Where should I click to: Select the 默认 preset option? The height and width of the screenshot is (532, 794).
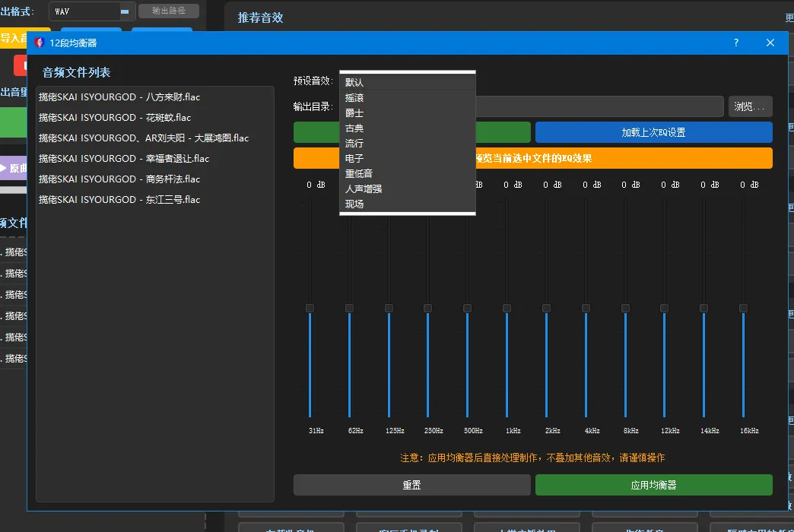(x=407, y=82)
